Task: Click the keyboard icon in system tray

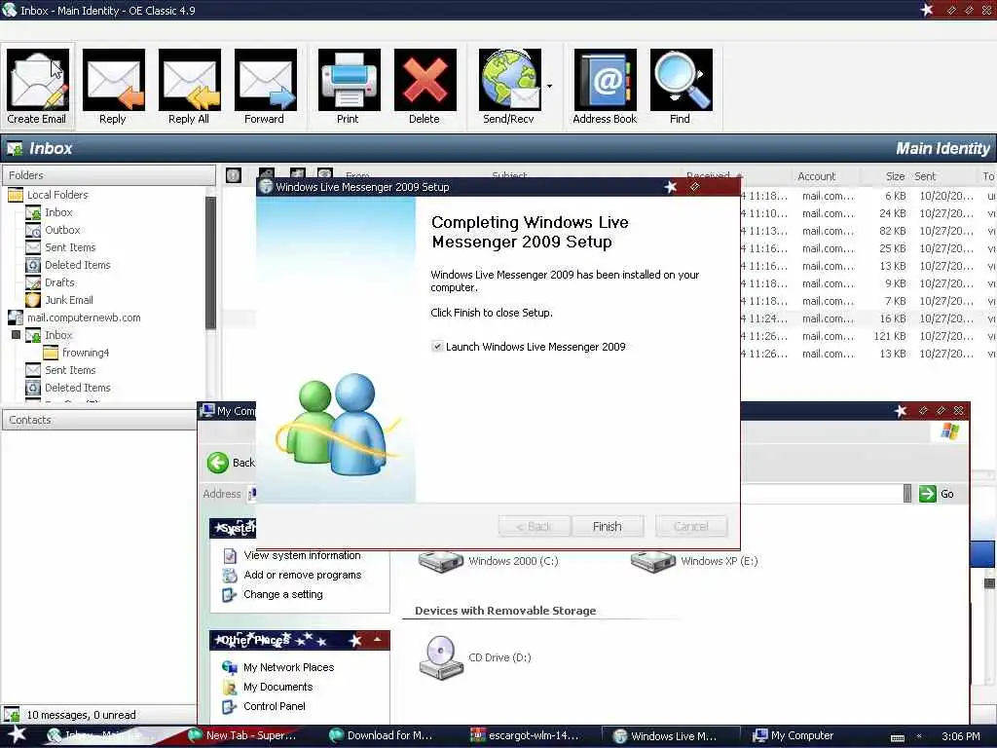Action: click(897, 737)
